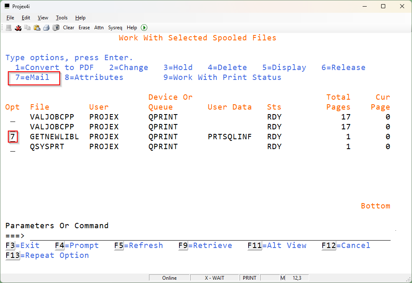Click the 1=Convert to PDF option text

(x=54, y=68)
